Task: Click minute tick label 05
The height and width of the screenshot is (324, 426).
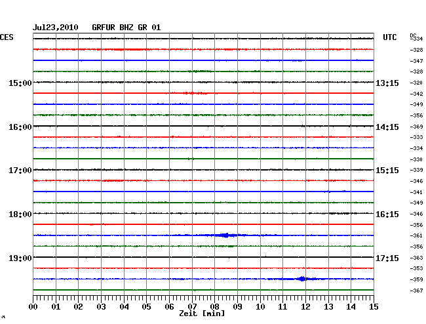Action: pyautogui.click(x=146, y=307)
